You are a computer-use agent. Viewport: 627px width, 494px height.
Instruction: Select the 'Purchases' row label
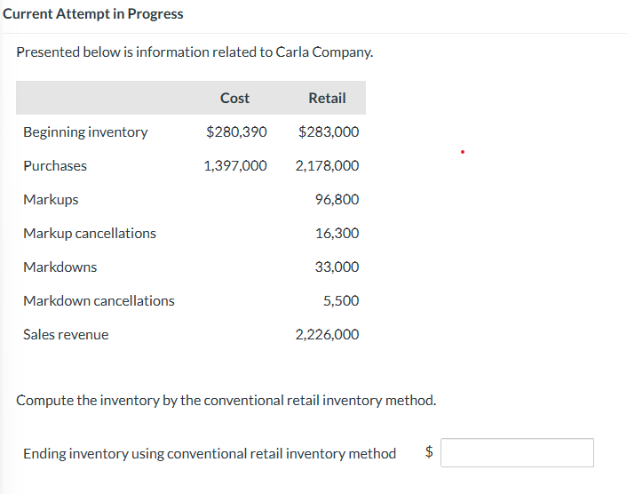[x=55, y=165]
